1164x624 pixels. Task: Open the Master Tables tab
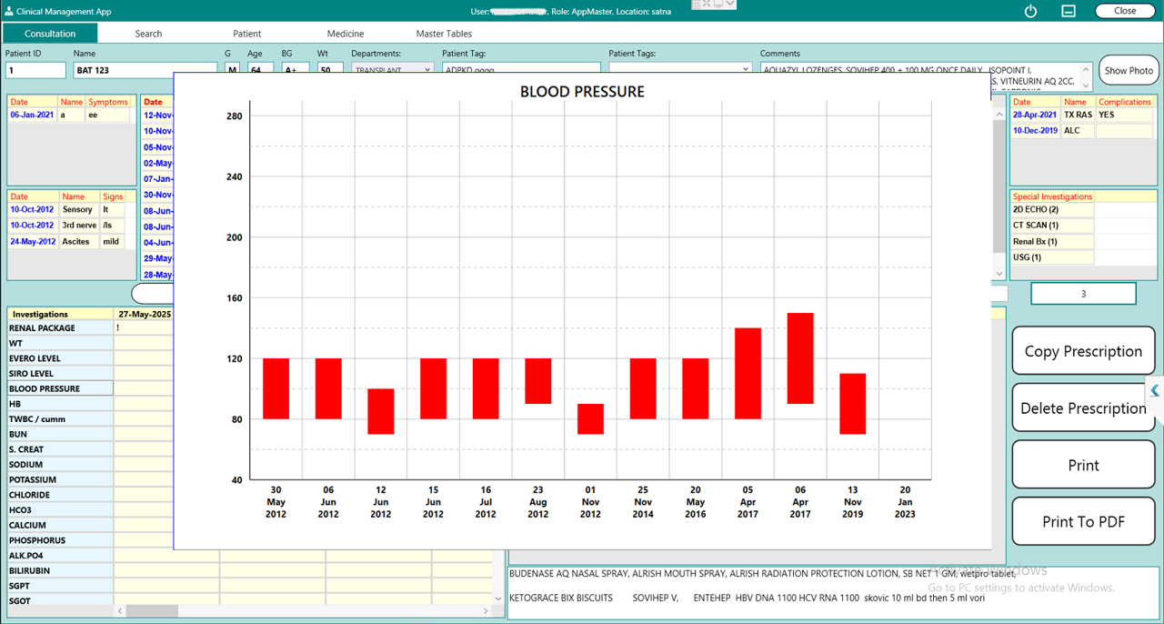444,34
